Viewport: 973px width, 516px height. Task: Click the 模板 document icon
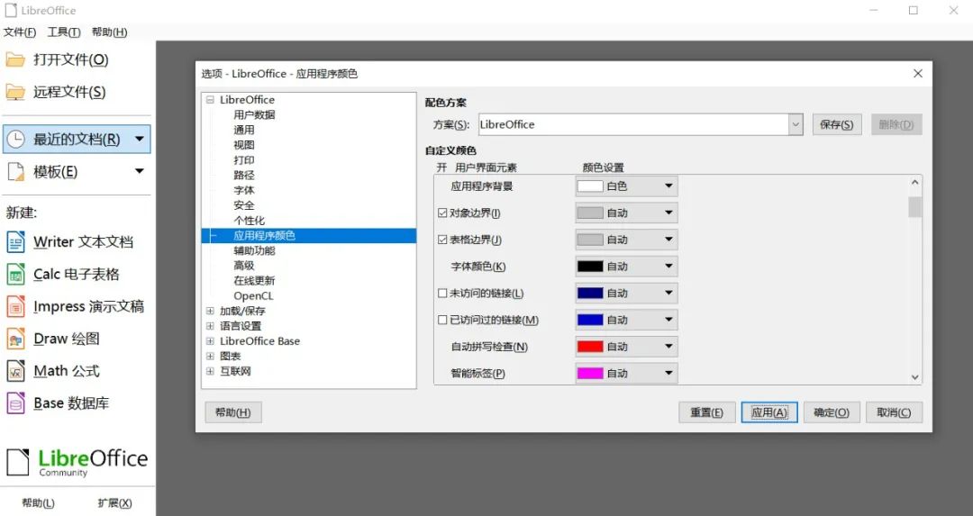tap(15, 171)
